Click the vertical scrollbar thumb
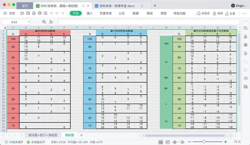The image size is (250, 145). click(239, 69)
